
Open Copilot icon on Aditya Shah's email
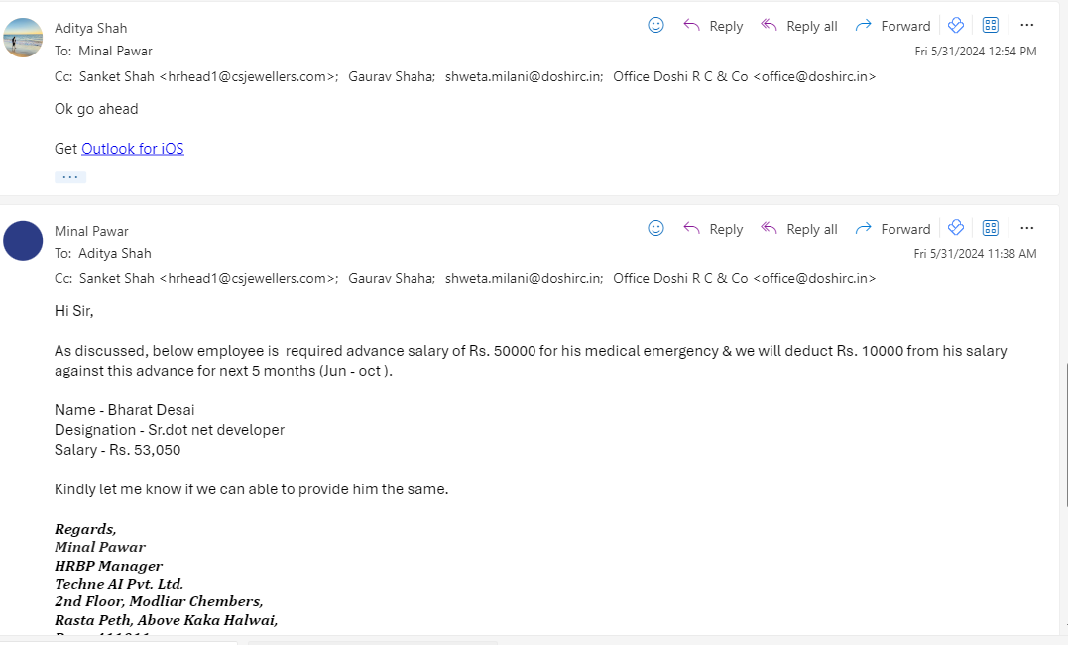(x=956, y=25)
